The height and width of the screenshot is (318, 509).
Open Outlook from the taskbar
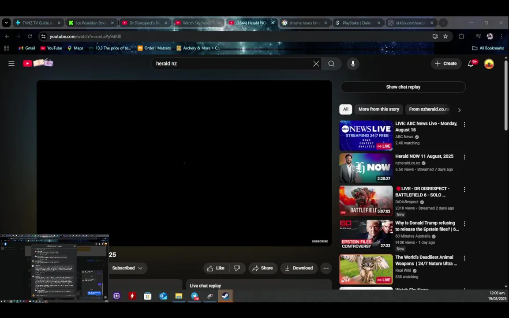(163, 296)
